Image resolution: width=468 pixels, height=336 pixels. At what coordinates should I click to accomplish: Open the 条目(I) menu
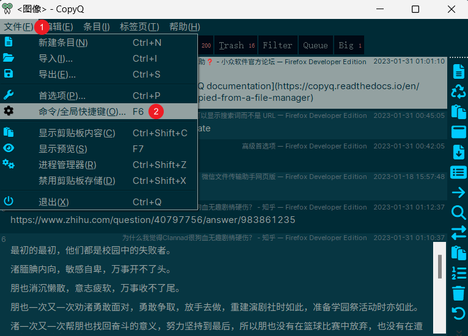(97, 27)
